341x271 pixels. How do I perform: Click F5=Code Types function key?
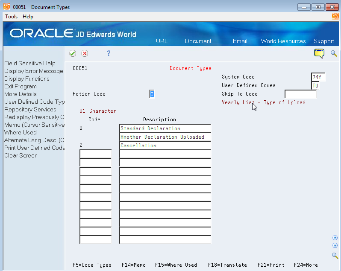tap(92, 265)
